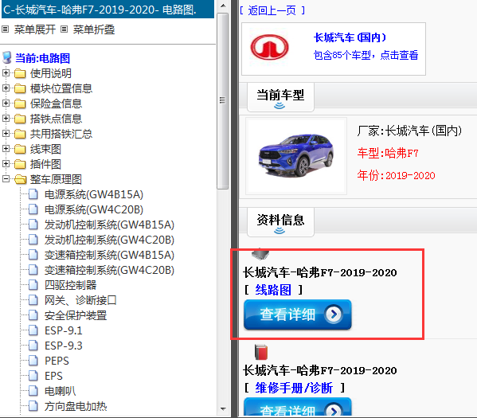Click document icon beside ESP-9.1
The height and width of the screenshot is (418, 477).
click(x=33, y=330)
